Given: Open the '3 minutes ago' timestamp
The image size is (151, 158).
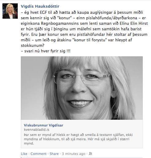Looking at the screenshot, I should point(74,154).
